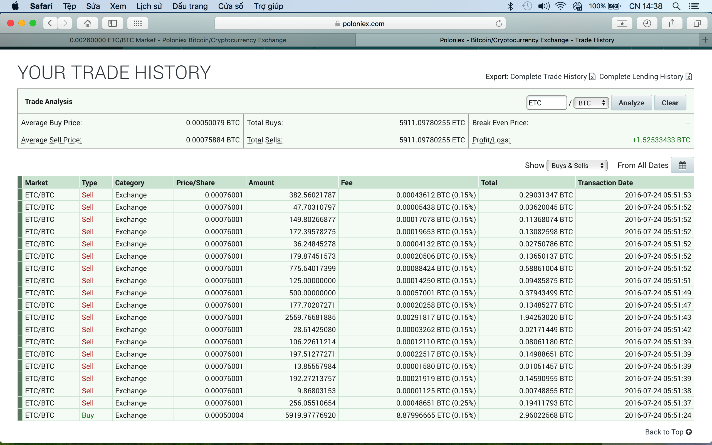Open Safari sidebar panel icon
The height and width of the screenshot is (445, 712).
[x=113, y=24]
